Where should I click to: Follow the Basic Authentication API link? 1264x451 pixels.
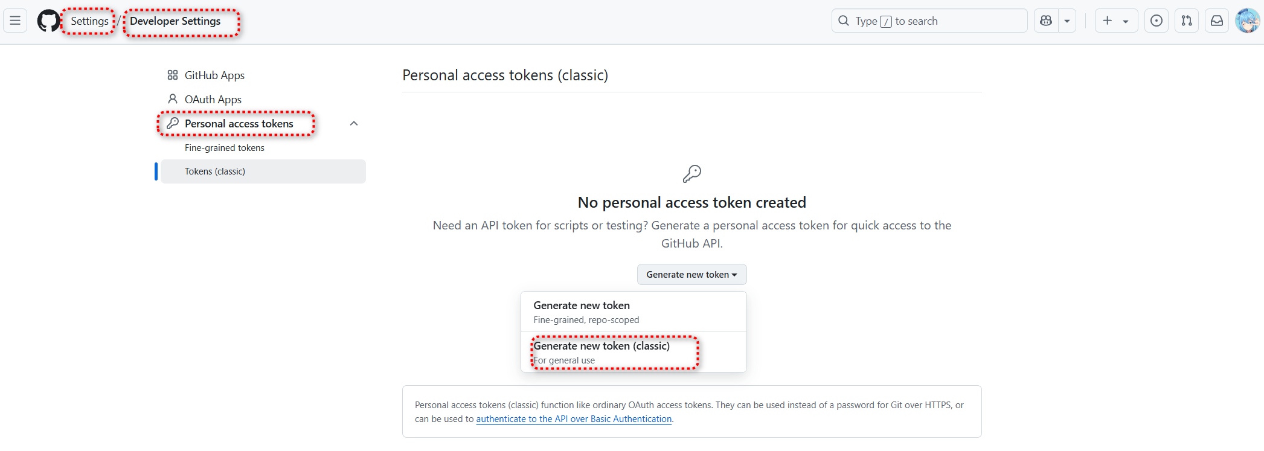tap(574, 419)
